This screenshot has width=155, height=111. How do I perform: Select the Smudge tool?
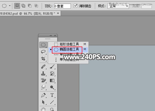click(43, 87)
